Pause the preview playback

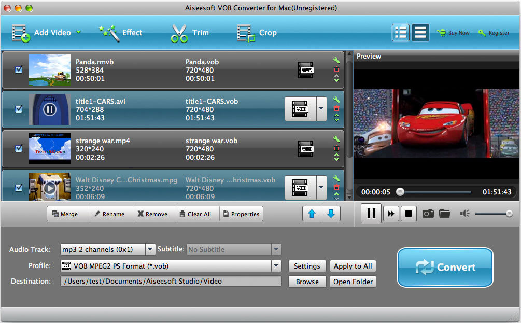371,213
